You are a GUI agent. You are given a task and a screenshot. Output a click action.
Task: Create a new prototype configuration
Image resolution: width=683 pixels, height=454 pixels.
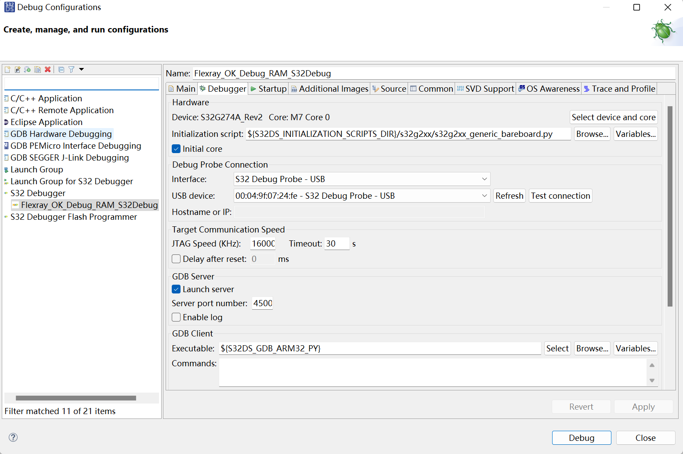(x=18, y=69)
